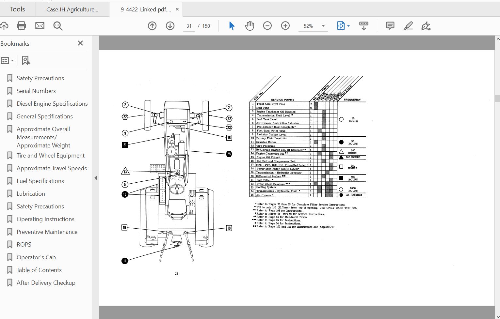Image resolution: width=500 pixels, height=319 pixels.
Task: Add a sticky note comment
Action: [x=390, y=26]
